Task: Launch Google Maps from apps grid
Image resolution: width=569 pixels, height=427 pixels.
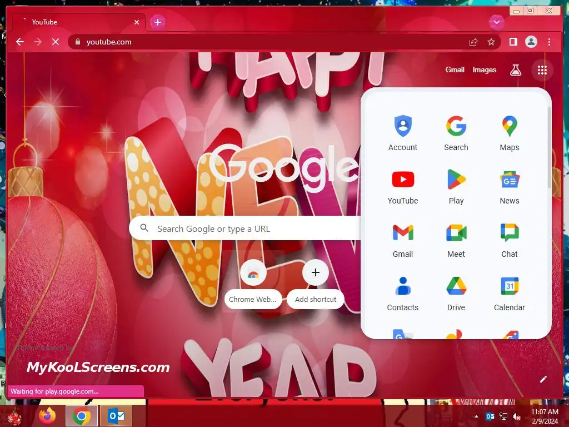Action: coord(510,133)
